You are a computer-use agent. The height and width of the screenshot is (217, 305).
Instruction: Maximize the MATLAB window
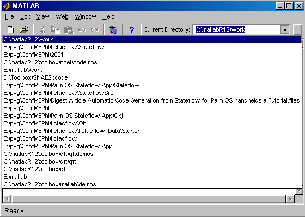289,6
